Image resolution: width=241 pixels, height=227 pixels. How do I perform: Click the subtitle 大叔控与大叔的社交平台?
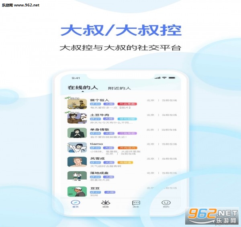click(x=120, y=48)
